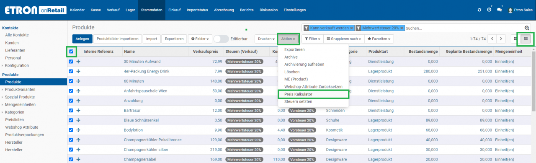536x163 pixels.
Task: Open Preislisten in the sidebar
Action: point(15,119)
